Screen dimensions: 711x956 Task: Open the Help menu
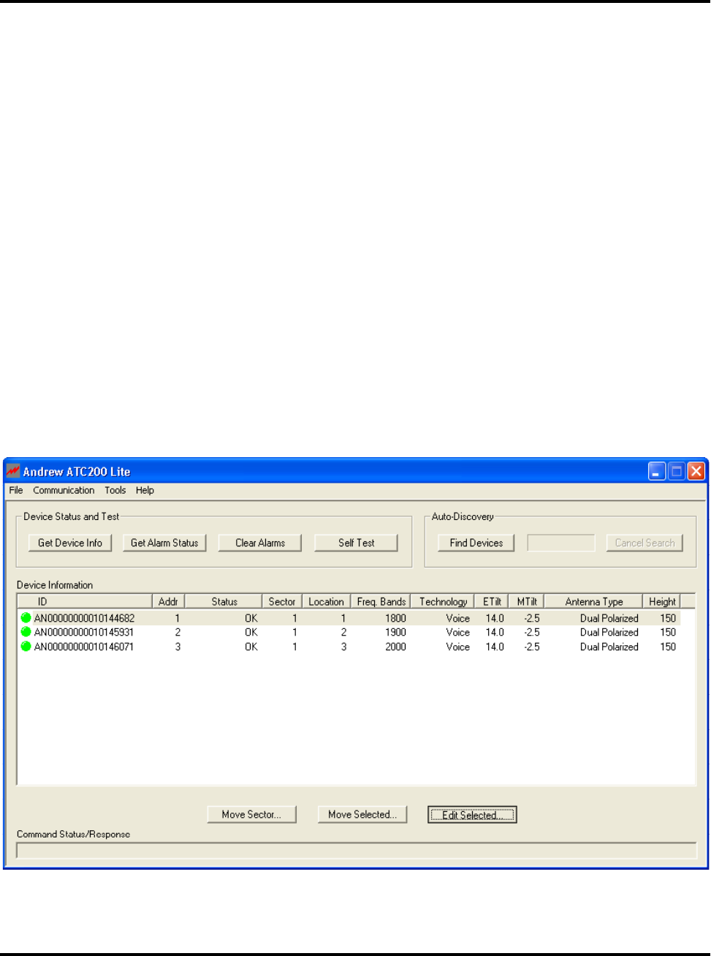pyautogui.click(x=145, y=490)
